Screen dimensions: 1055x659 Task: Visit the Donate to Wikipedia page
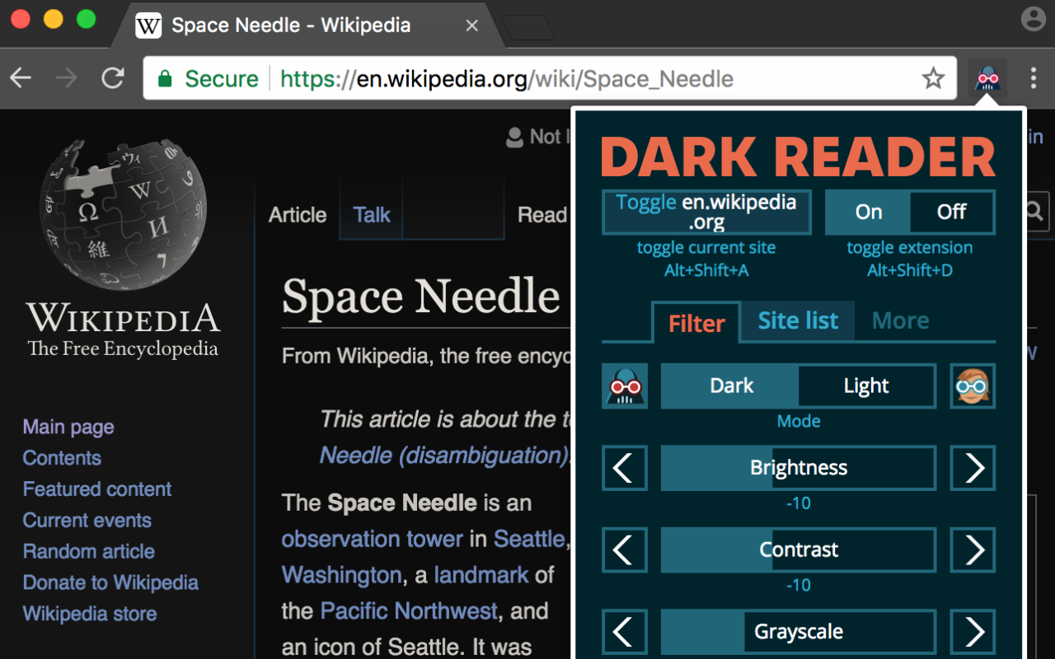[x=110, y=582]
